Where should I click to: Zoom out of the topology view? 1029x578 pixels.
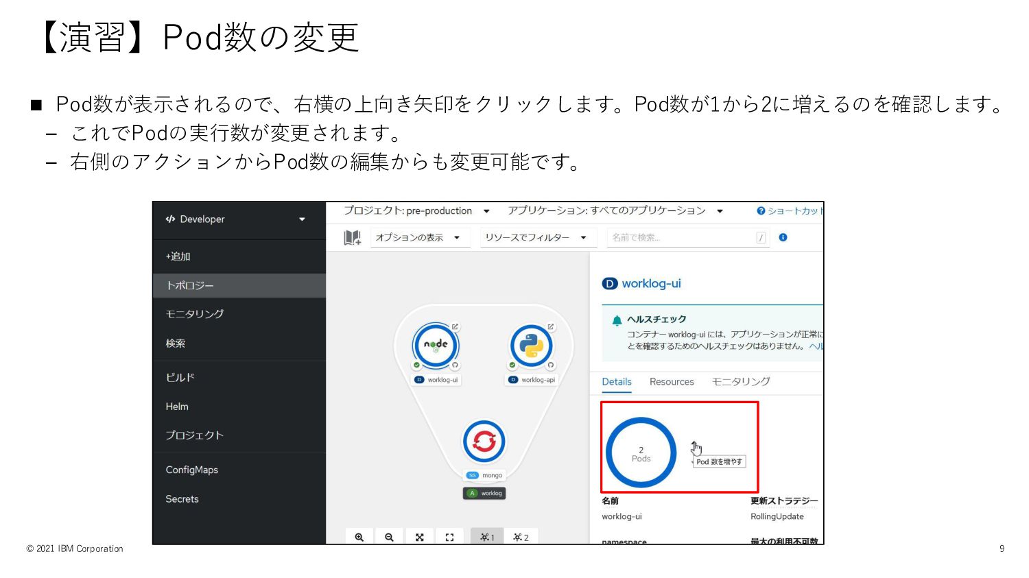tap(389, 538)
